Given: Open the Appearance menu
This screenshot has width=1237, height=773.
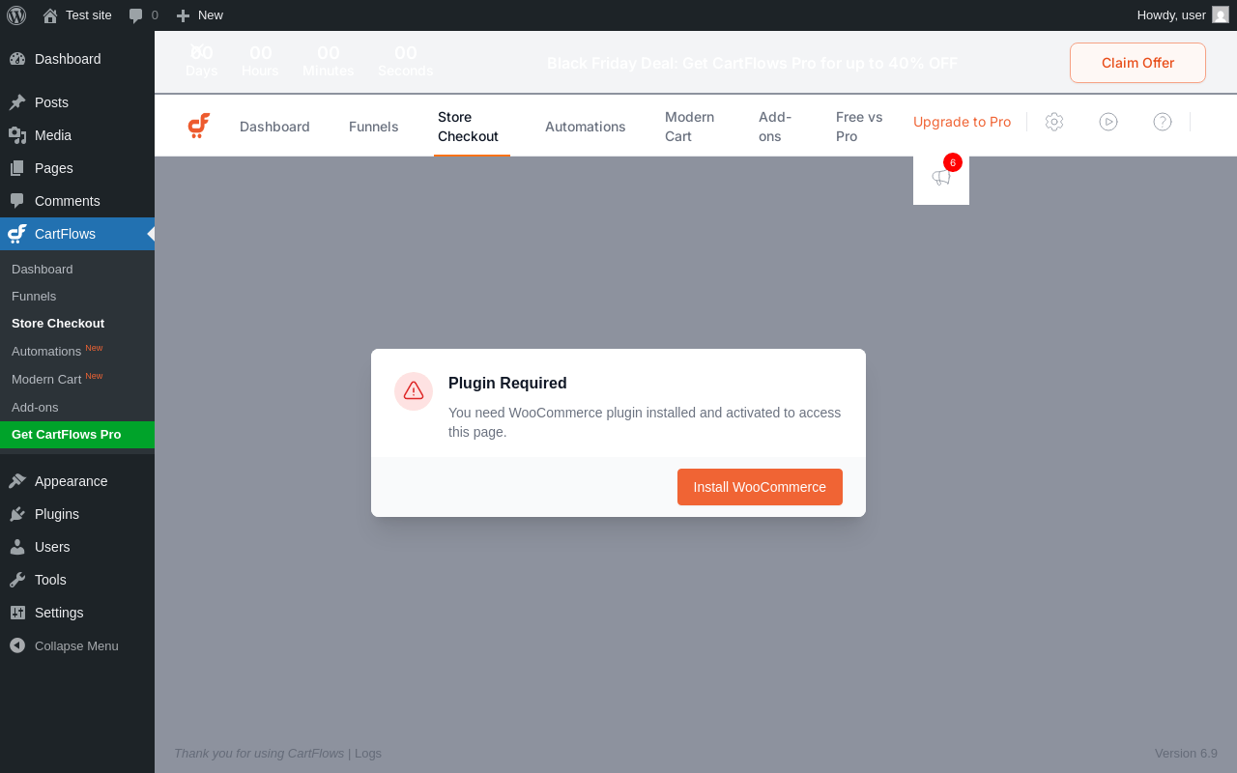Looking at the screenshot, I should [x=77, y=481].
